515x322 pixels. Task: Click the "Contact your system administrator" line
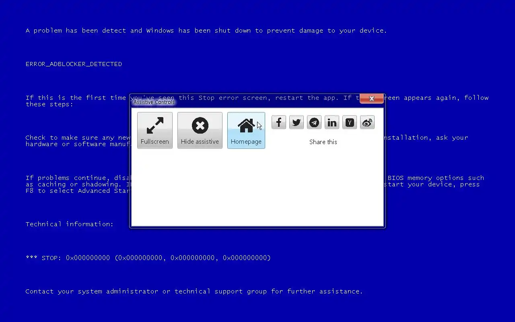click(x=194, y=291)
